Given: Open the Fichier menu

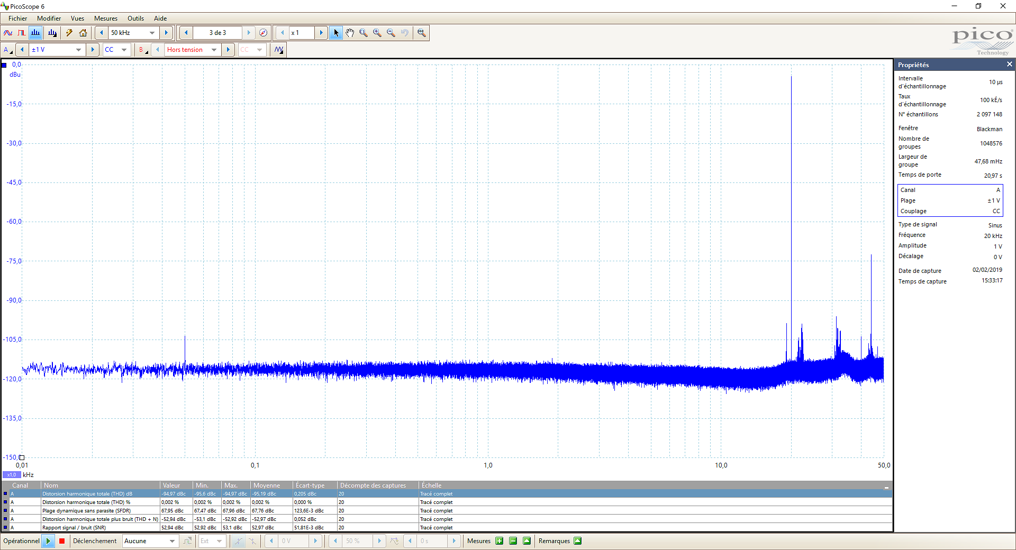Looking at the screenshot, I should click(17, 18).
